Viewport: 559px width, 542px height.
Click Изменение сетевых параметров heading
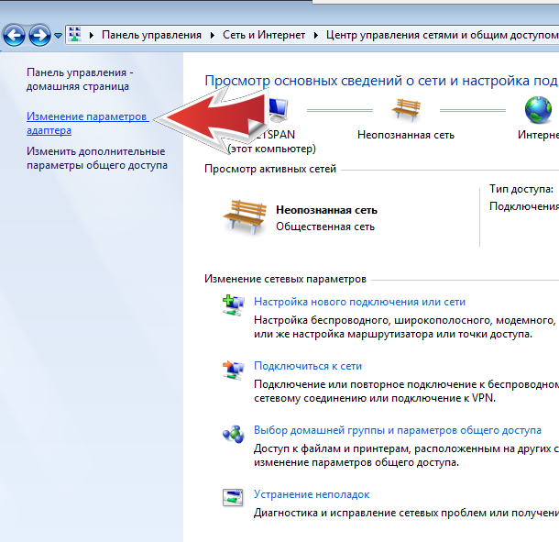[285, 279]
